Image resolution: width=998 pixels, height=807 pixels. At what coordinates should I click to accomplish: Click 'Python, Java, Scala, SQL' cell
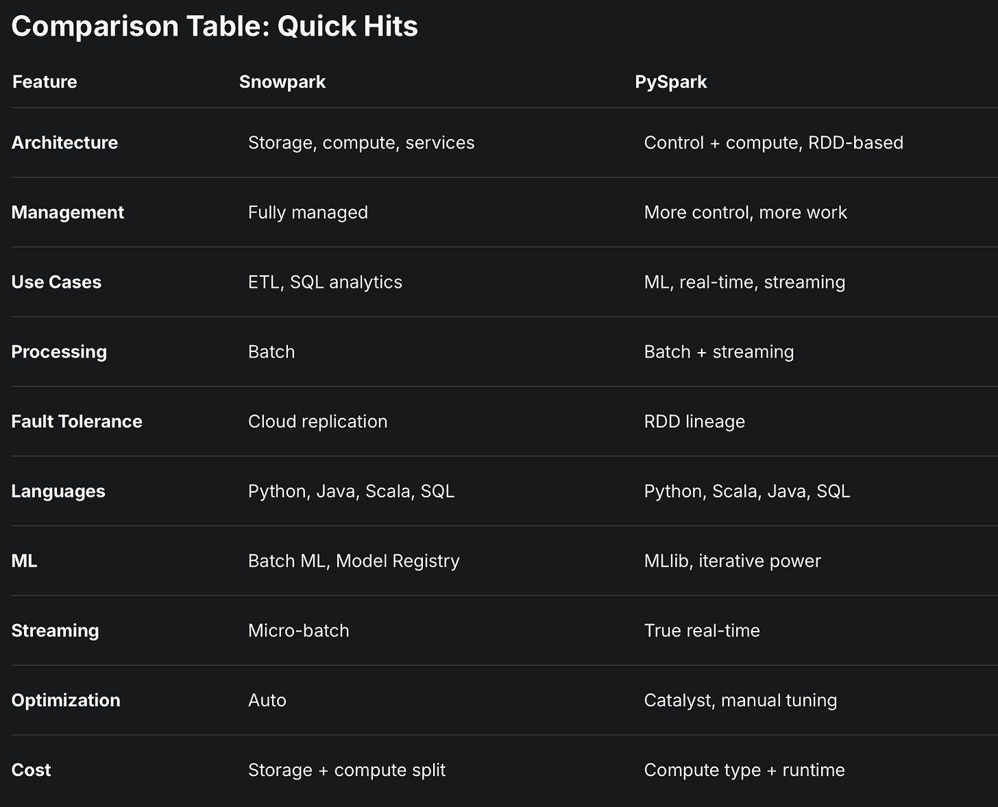click(351, 491)
